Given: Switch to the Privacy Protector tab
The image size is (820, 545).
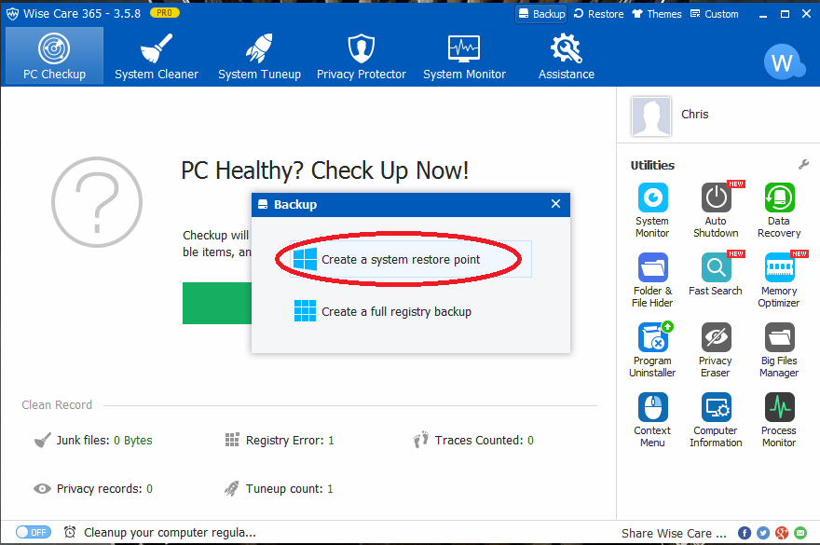Looking at the screenshot, I should pyautogui.click(x=362, y=56).
